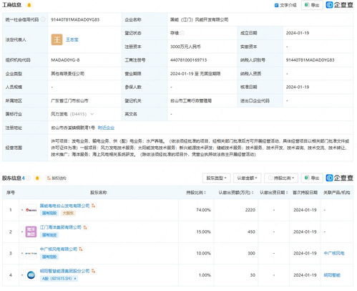The width and height of the screenshot is (357, 291).
Task: Sort by 认缴出资额(万元) column header arrows
Action: tap(253, 193)
